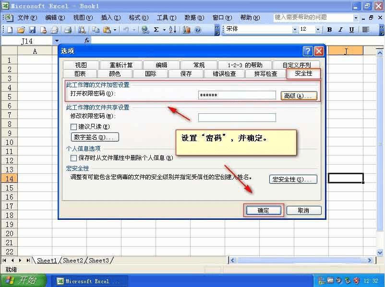Image resolution: width=385 pixels, height=287 pixels.
Task: Click the Save floppy disk icon
Action: [x=32, y=30]
